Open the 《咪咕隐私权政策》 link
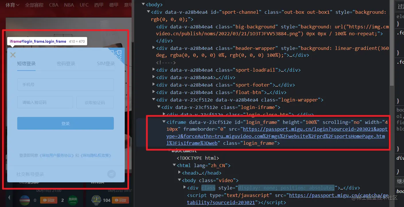Screen dimensions: 404x207 click(95, 155)
